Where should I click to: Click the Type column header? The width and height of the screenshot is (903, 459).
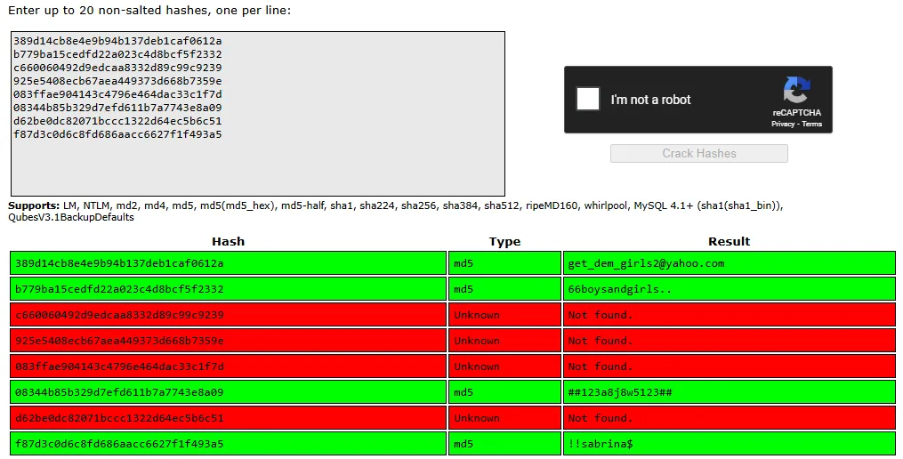pos(504,241)
